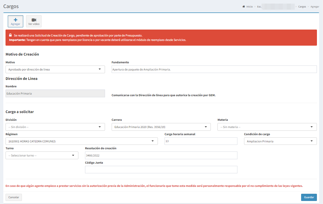Open the Condición de cargo dropdown
The width and height of the screenshot is (323, 204).
[280, 141]
